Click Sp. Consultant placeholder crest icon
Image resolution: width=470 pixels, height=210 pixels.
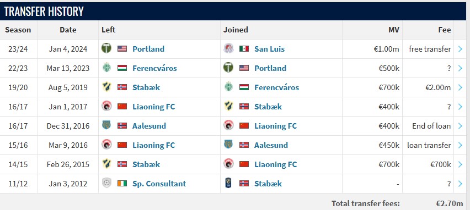coord(106,183)
